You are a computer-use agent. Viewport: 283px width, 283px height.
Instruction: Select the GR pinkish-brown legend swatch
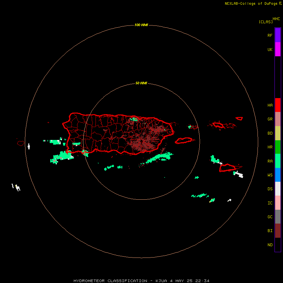pyautogui.click(x=278, y=119)
